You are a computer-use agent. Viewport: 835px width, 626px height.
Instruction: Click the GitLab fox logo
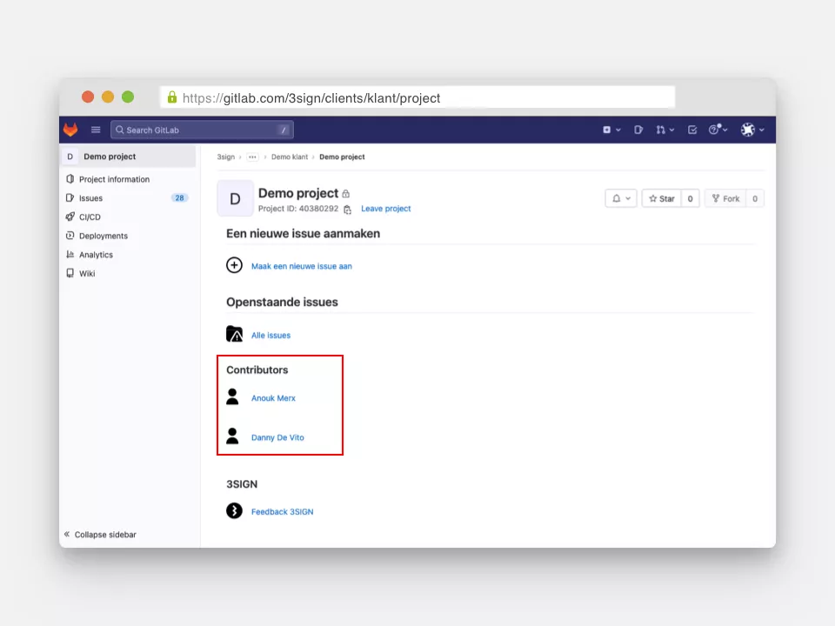[70, 130]
